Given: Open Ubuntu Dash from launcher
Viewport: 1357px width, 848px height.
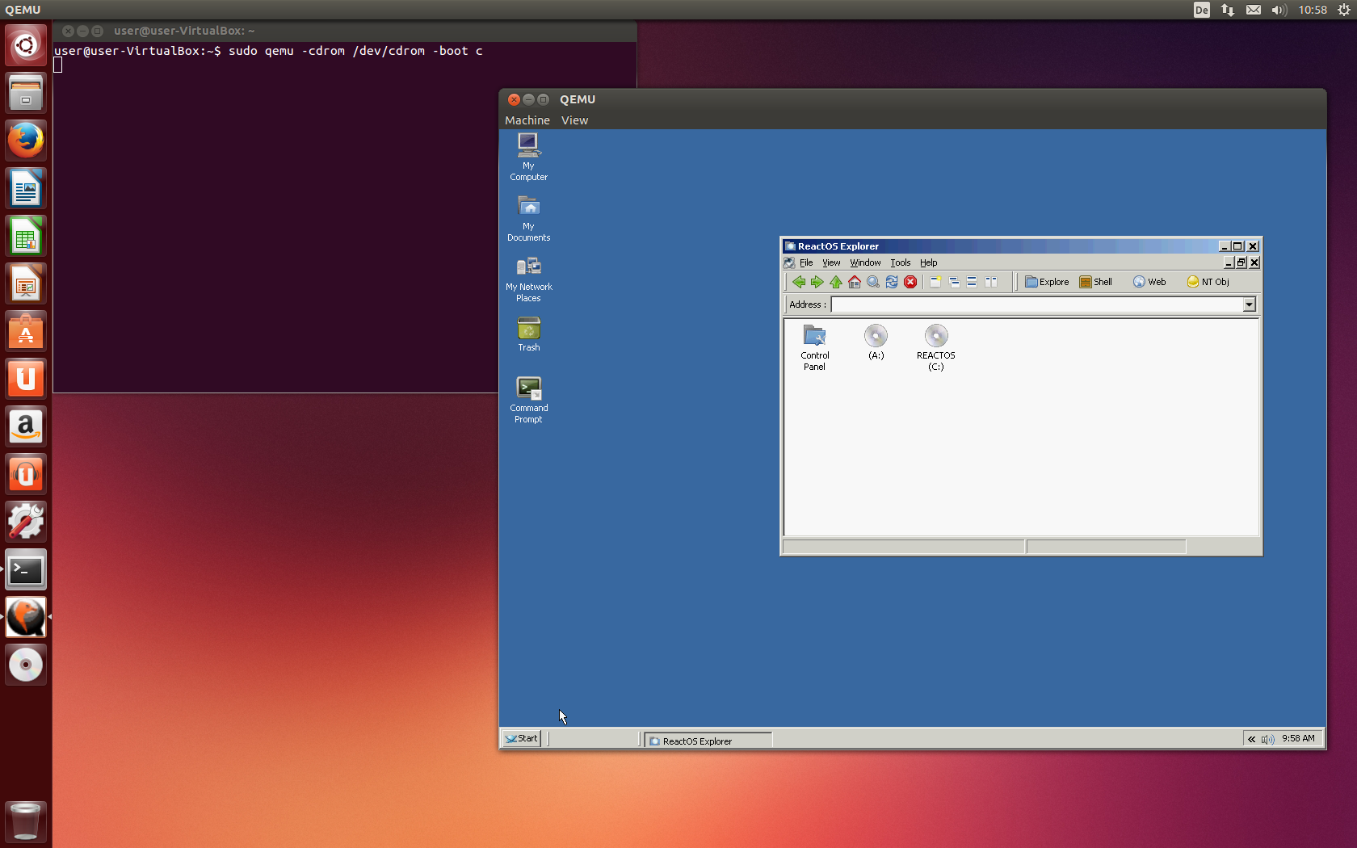Looking at the screenshot, I should [x=26, y=45].
